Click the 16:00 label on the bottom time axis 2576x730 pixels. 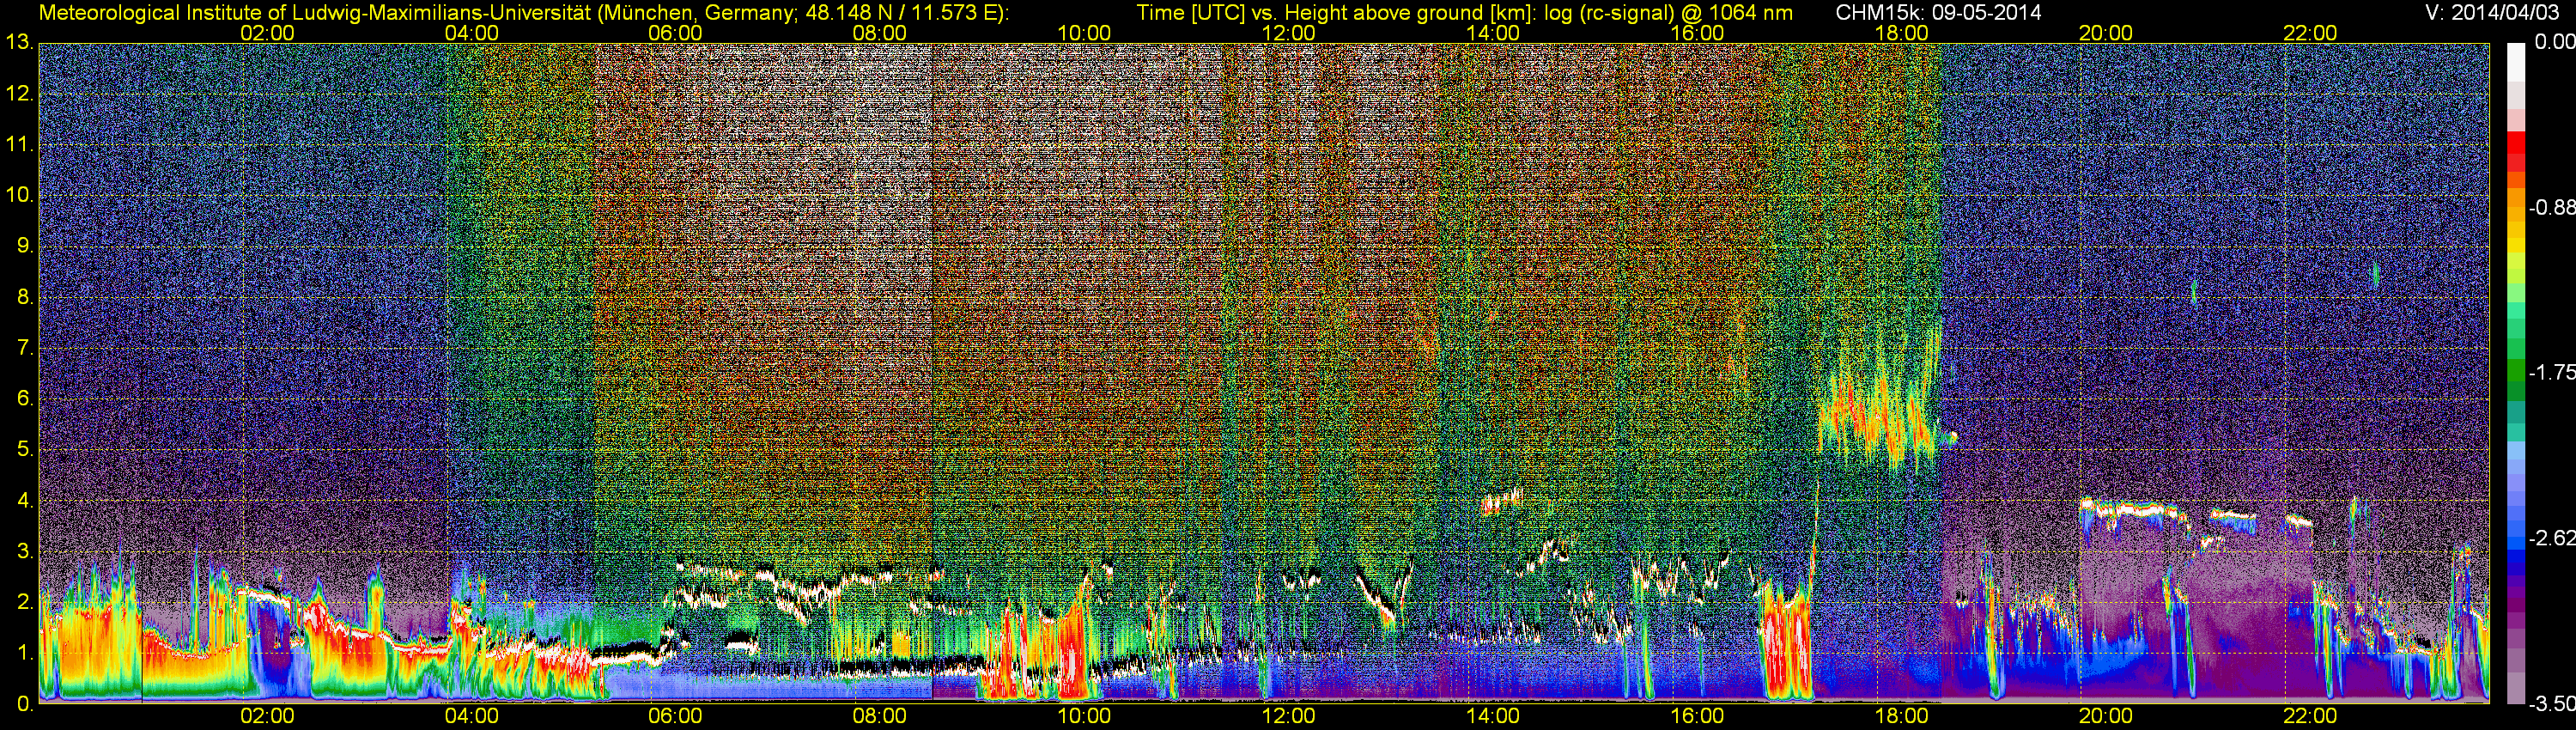point(1697,717)
